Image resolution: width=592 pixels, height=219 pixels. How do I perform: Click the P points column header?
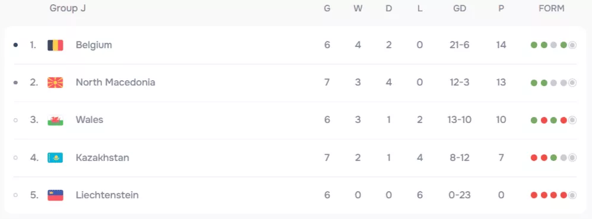click(501, 8)
